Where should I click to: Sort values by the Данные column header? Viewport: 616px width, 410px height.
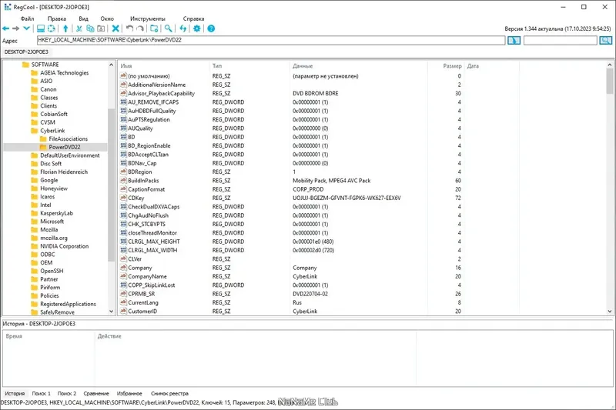358,66
